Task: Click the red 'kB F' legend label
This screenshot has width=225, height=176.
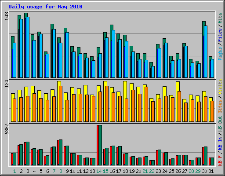Action: [220, 161]
